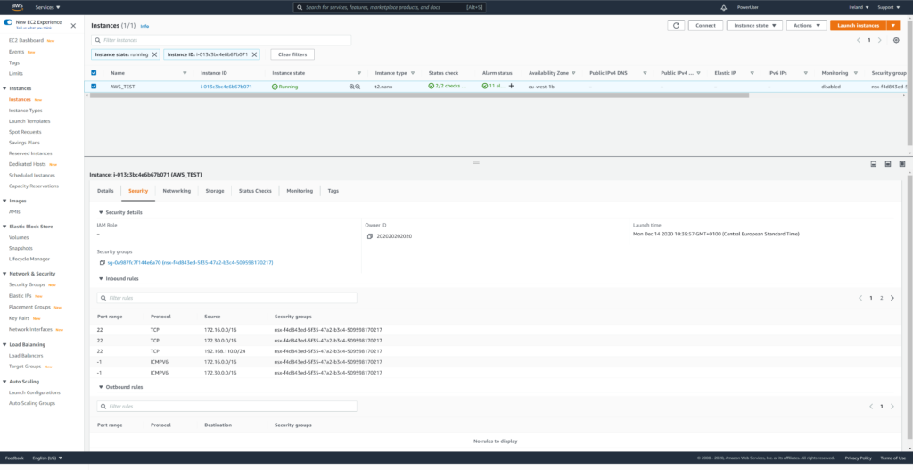Copy the security group ID icon
The width and height of the screenshot is (913, 470).
click(x=103, y=263)
